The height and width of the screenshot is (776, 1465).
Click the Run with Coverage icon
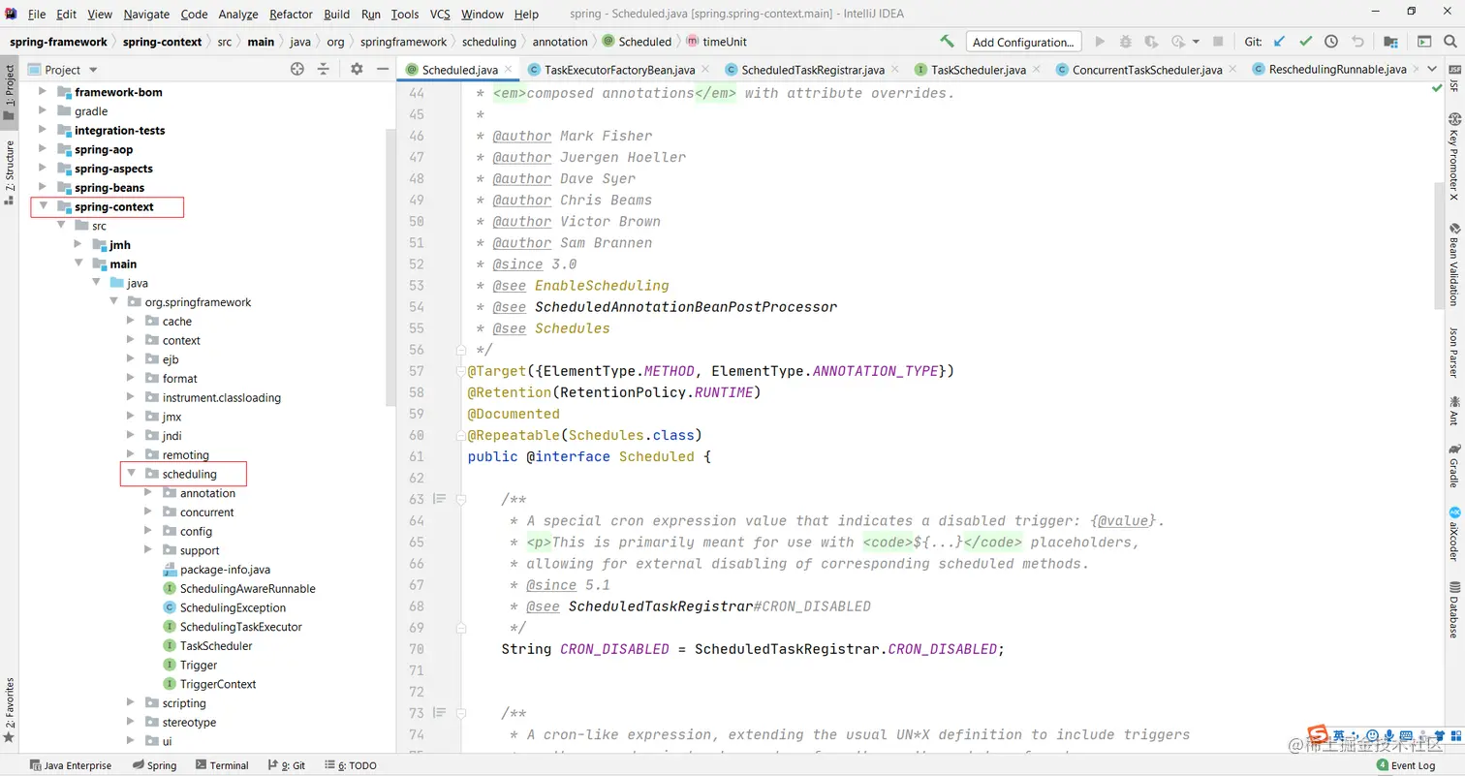pyautogui.click(x=1151, y=42)
